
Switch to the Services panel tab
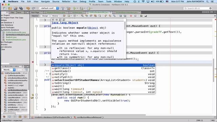19,13
